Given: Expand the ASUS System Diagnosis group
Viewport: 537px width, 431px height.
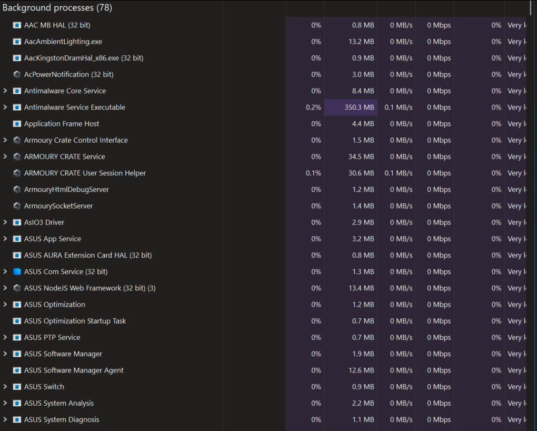Looking at the screenshot, I should pyautogui.click(x=5, y=420).
